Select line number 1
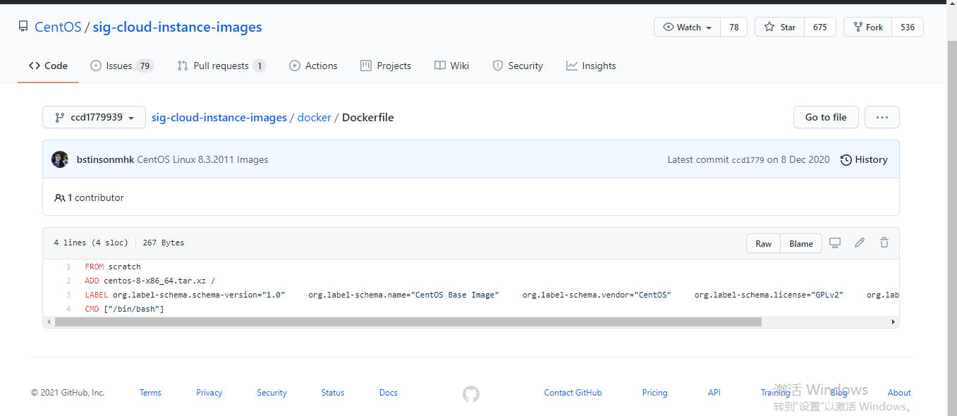 tap(68, 267)
